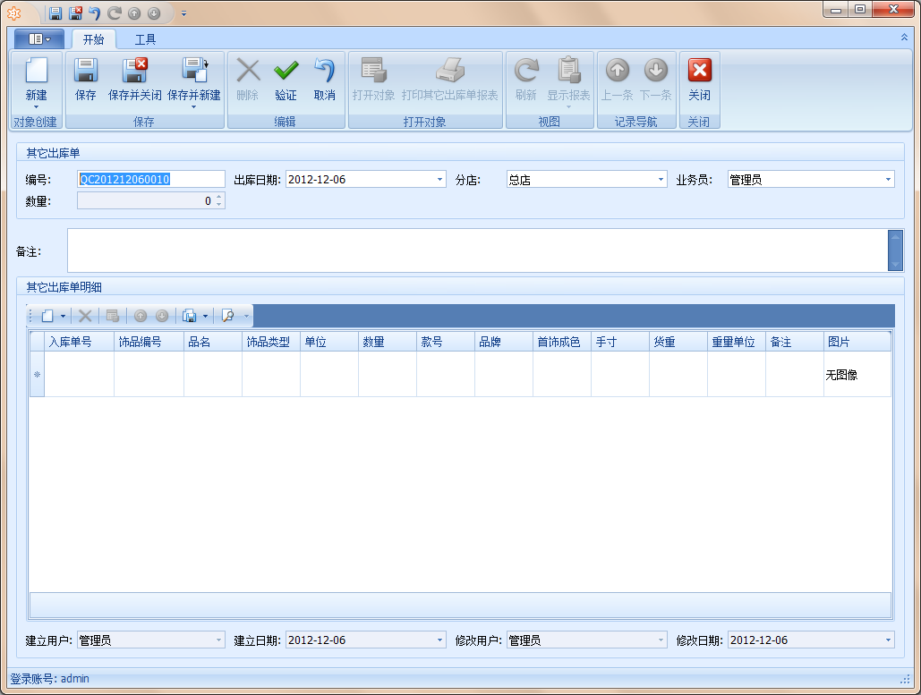This screenshot has height=695, width=921.
Task: Expand the 分店 branch dropdown
Action: tap(661, 180)
